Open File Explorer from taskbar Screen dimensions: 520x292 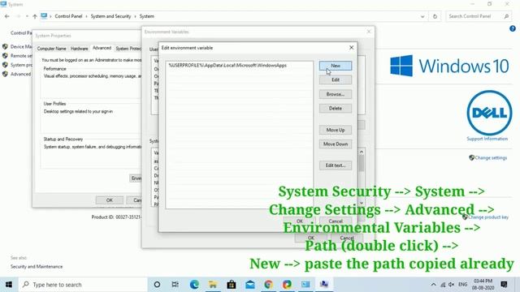213,285
